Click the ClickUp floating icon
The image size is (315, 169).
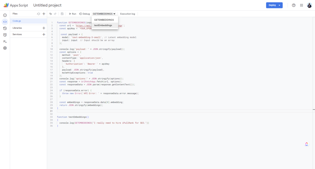tap(307, 144)
